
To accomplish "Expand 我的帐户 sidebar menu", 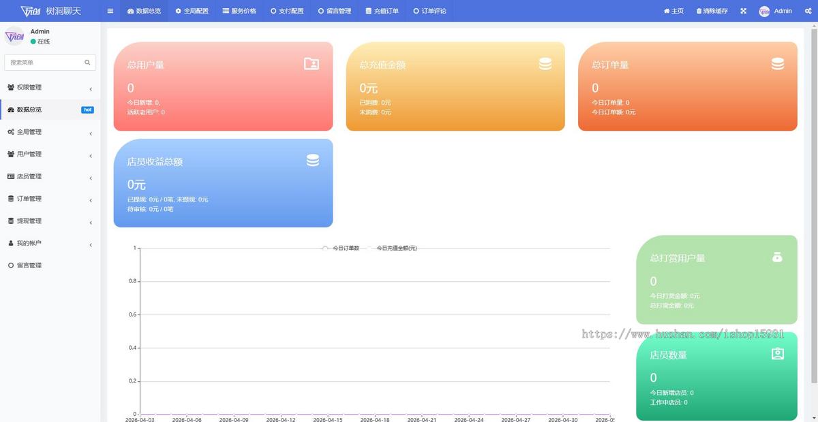I will (x=50, y=243).
